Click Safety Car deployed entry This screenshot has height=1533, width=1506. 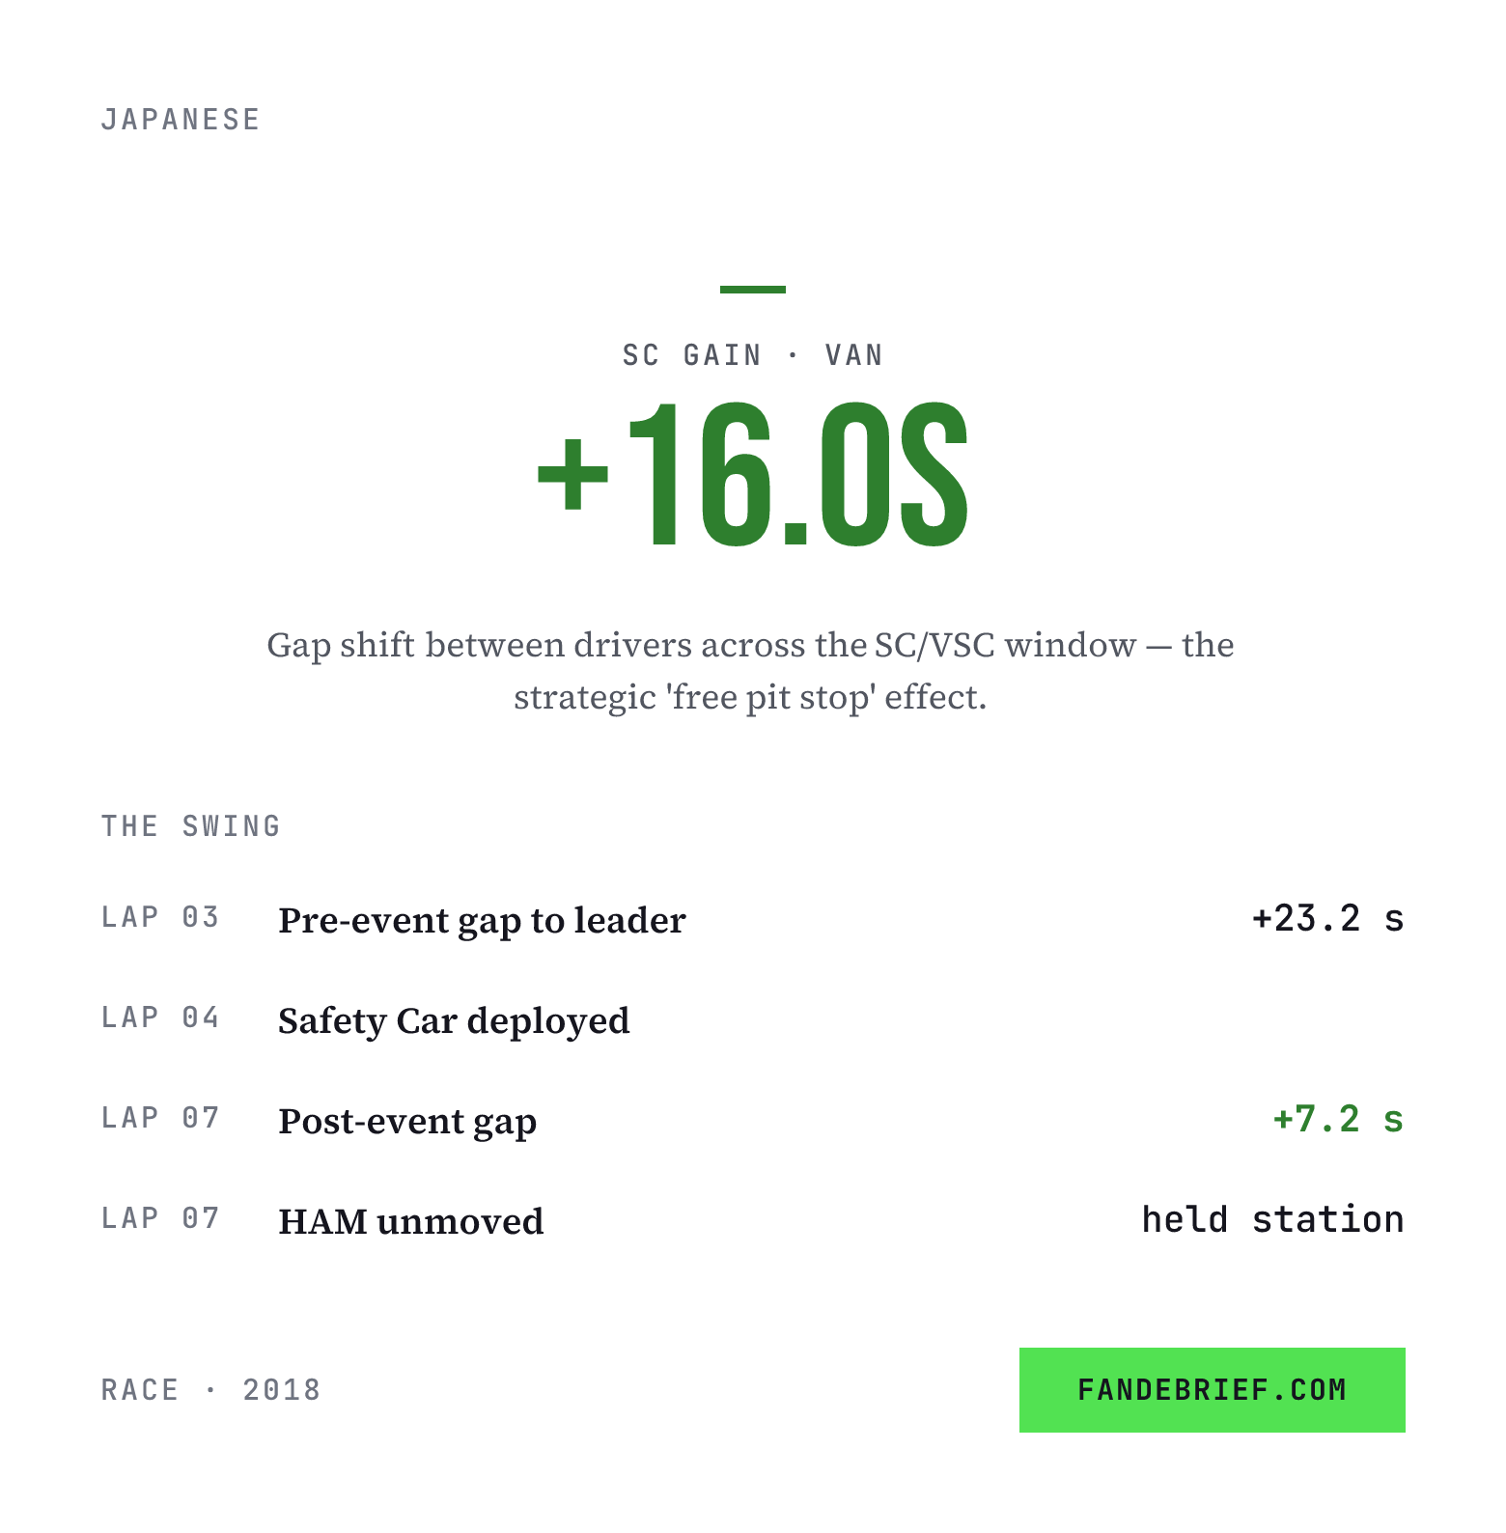[454, 1020]
